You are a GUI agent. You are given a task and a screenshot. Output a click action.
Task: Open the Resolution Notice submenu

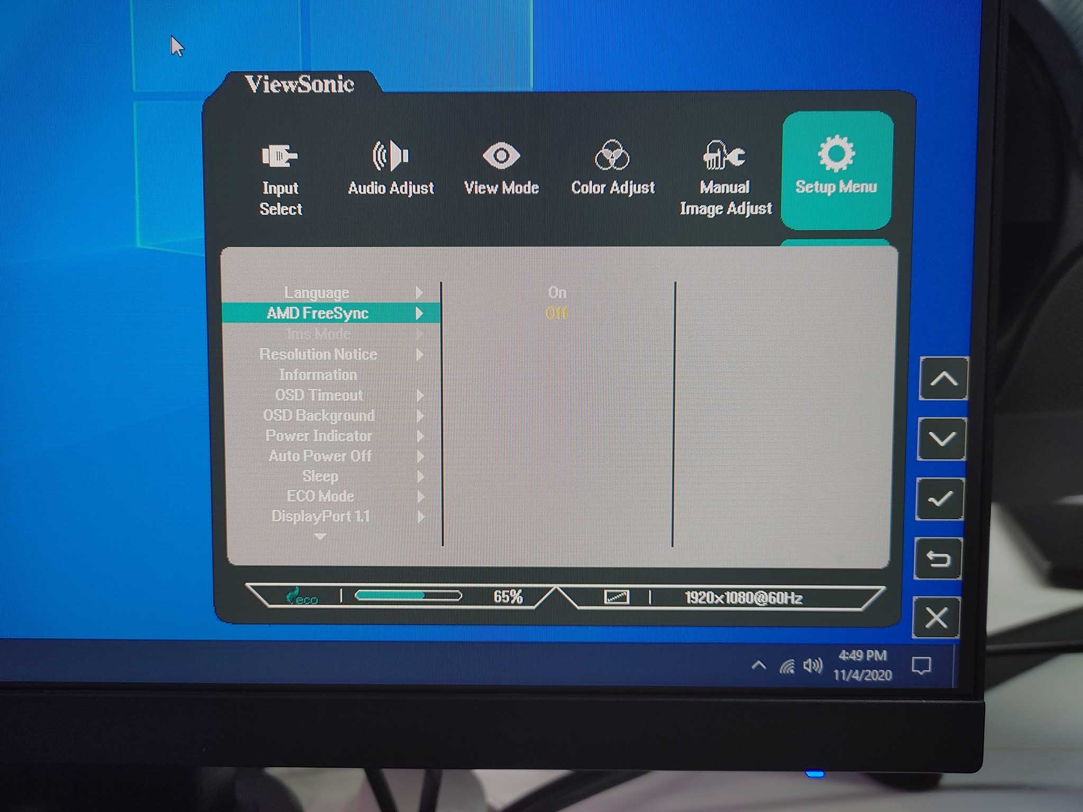coord(420,354)
